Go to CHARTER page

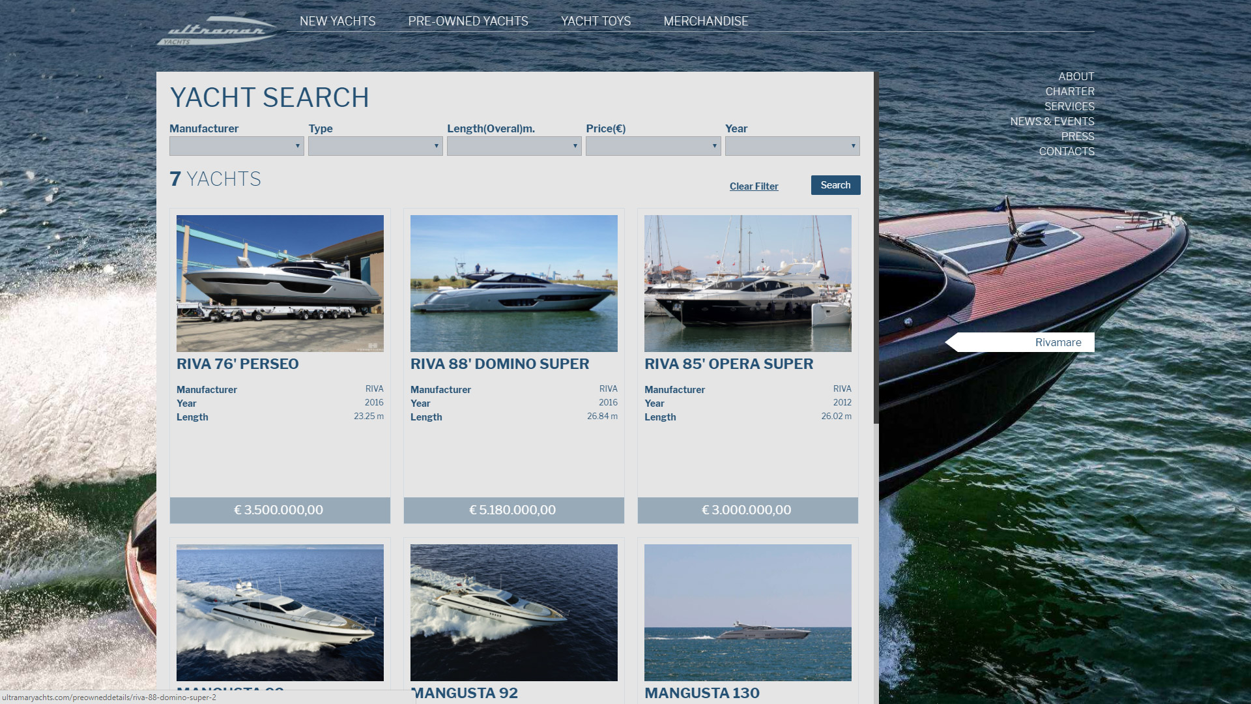click(x=1070, y=91)
